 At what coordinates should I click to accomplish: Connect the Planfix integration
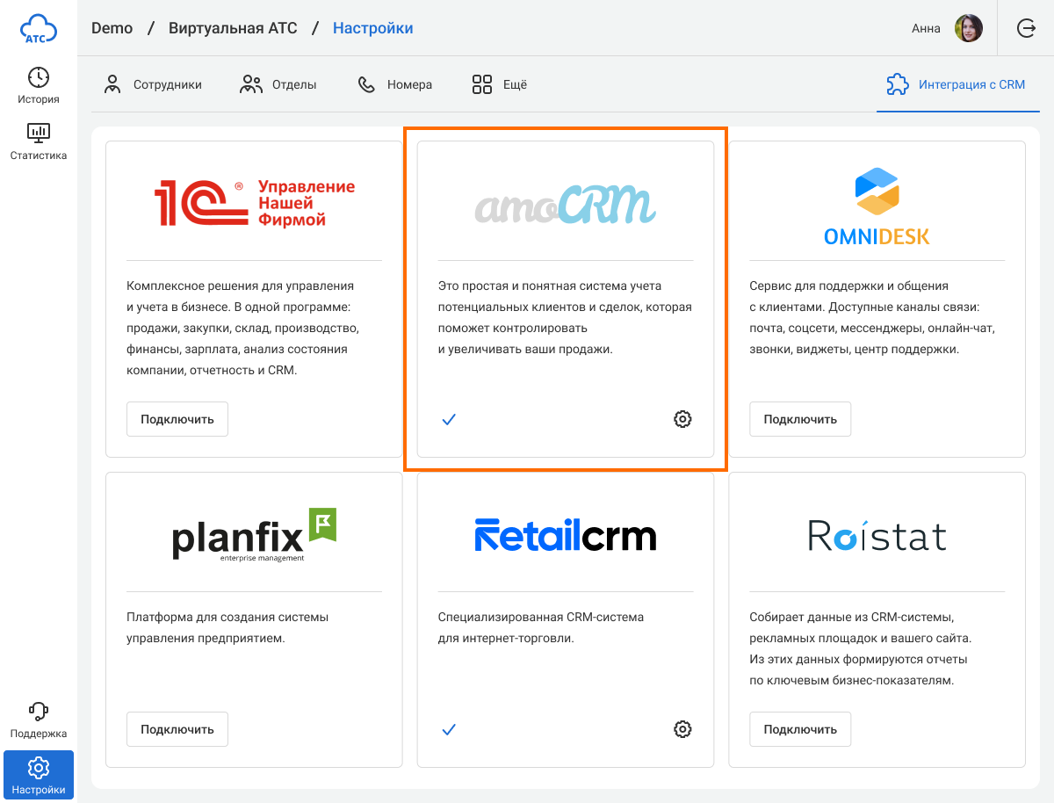177,729
